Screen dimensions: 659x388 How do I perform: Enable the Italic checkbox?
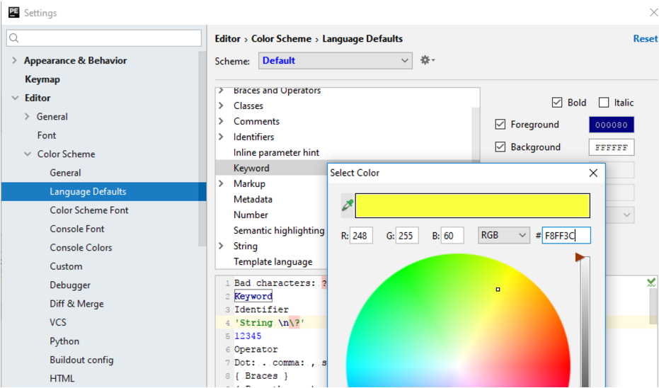604,103
